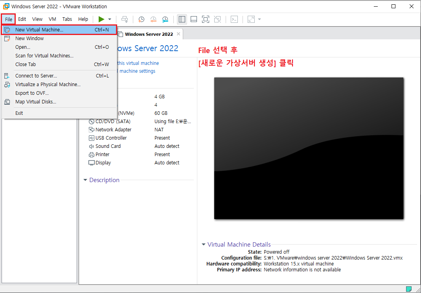Toggle the thumbnail bar icon
Viewport: 421px width, 293px height.
coord(193,19)
